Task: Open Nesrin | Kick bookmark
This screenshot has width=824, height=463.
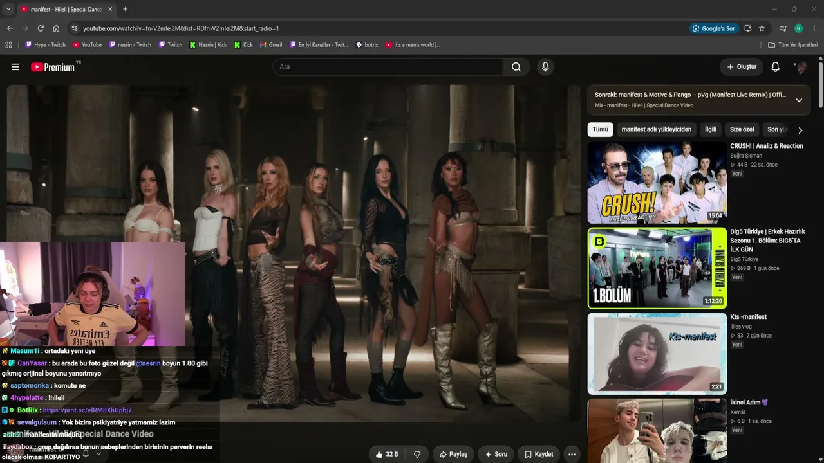Action: pos(208,45)
